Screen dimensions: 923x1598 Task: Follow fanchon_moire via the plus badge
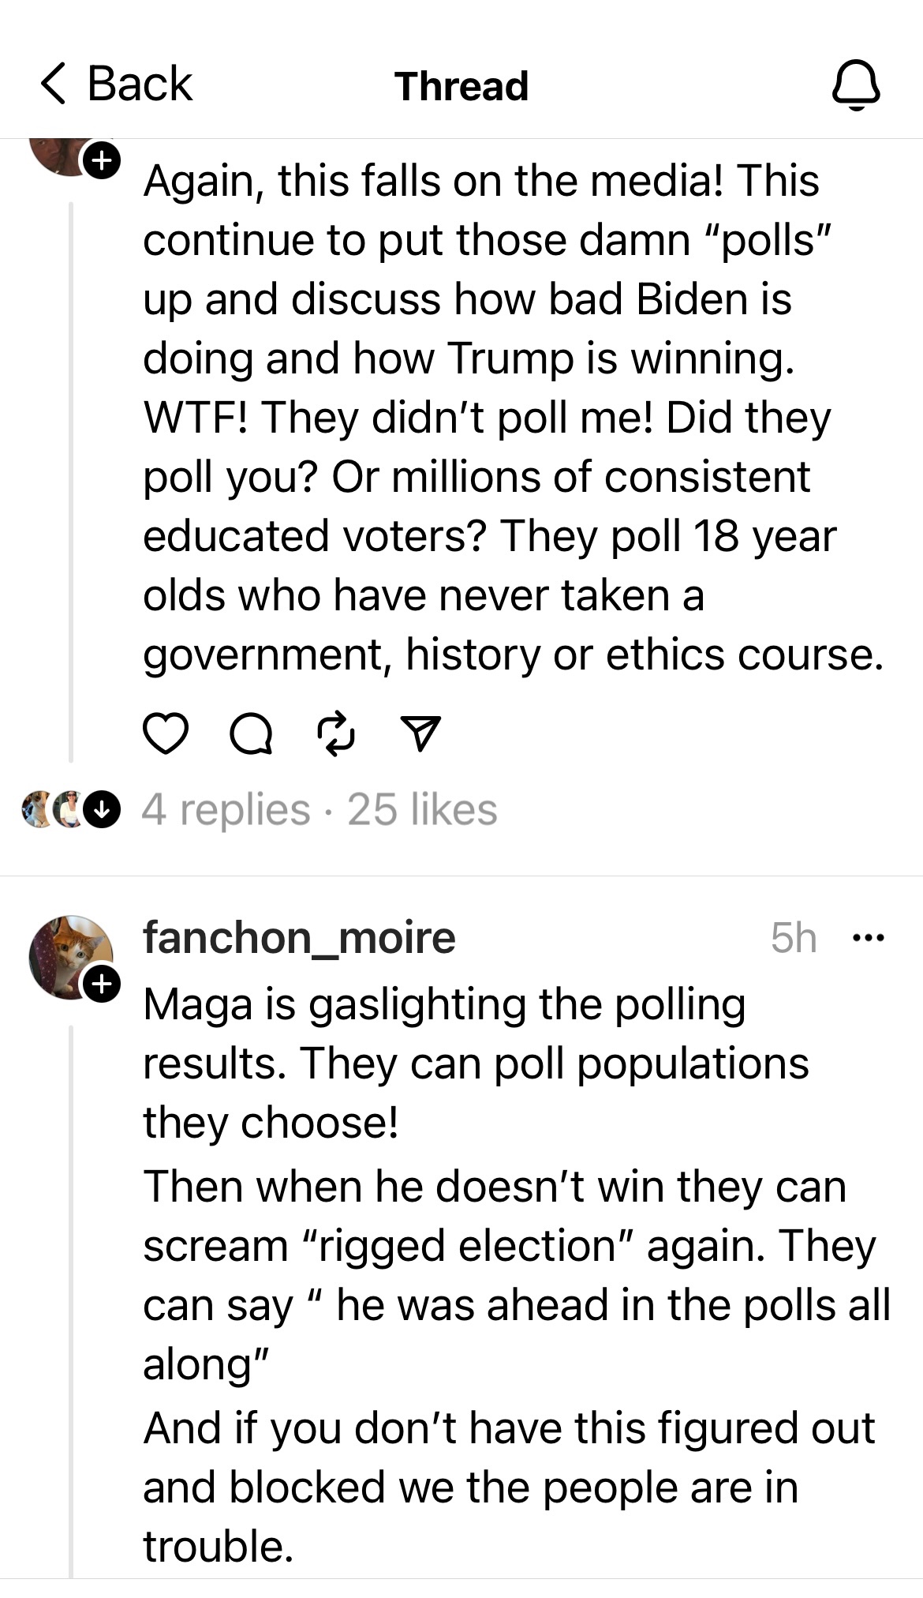(102, 984)
